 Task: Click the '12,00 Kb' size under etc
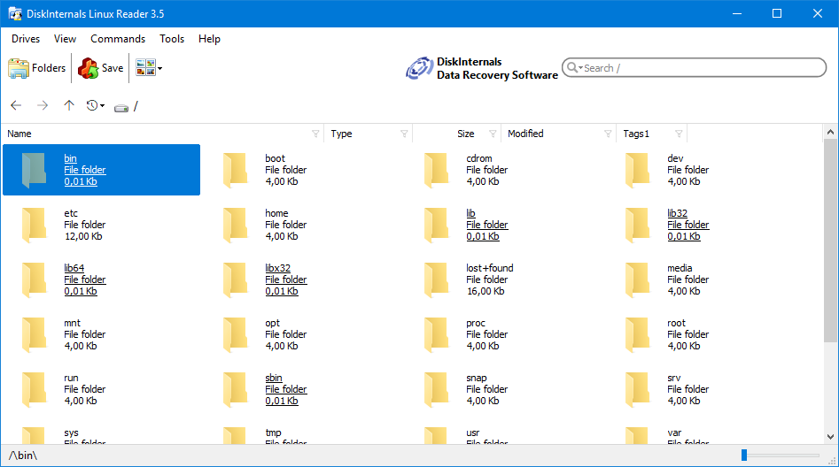pos(83,236)
